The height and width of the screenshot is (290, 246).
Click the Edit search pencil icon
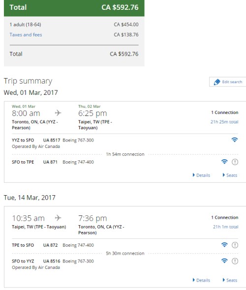click(x=217, y=82)
